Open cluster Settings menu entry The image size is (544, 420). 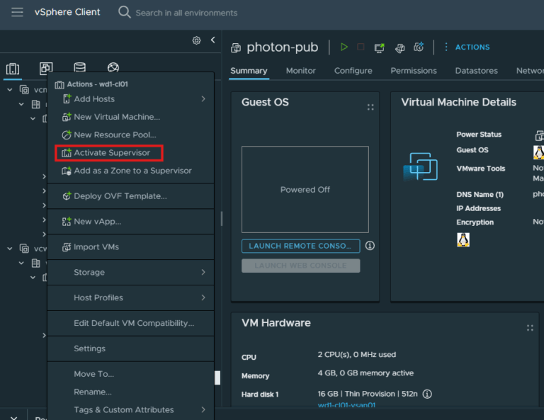coord(130,348)
